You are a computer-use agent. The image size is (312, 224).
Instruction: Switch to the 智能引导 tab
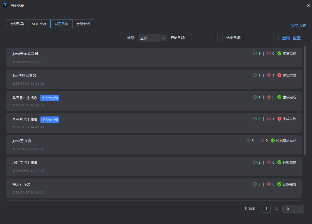click(x=17, y=24)
